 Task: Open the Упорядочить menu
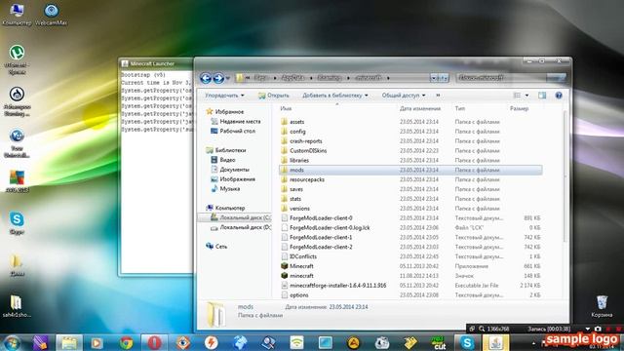coord(224,96)
